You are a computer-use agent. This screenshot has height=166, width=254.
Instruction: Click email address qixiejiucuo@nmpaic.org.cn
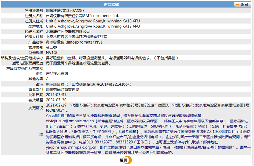pyautogui.click(x=70, y=121)
